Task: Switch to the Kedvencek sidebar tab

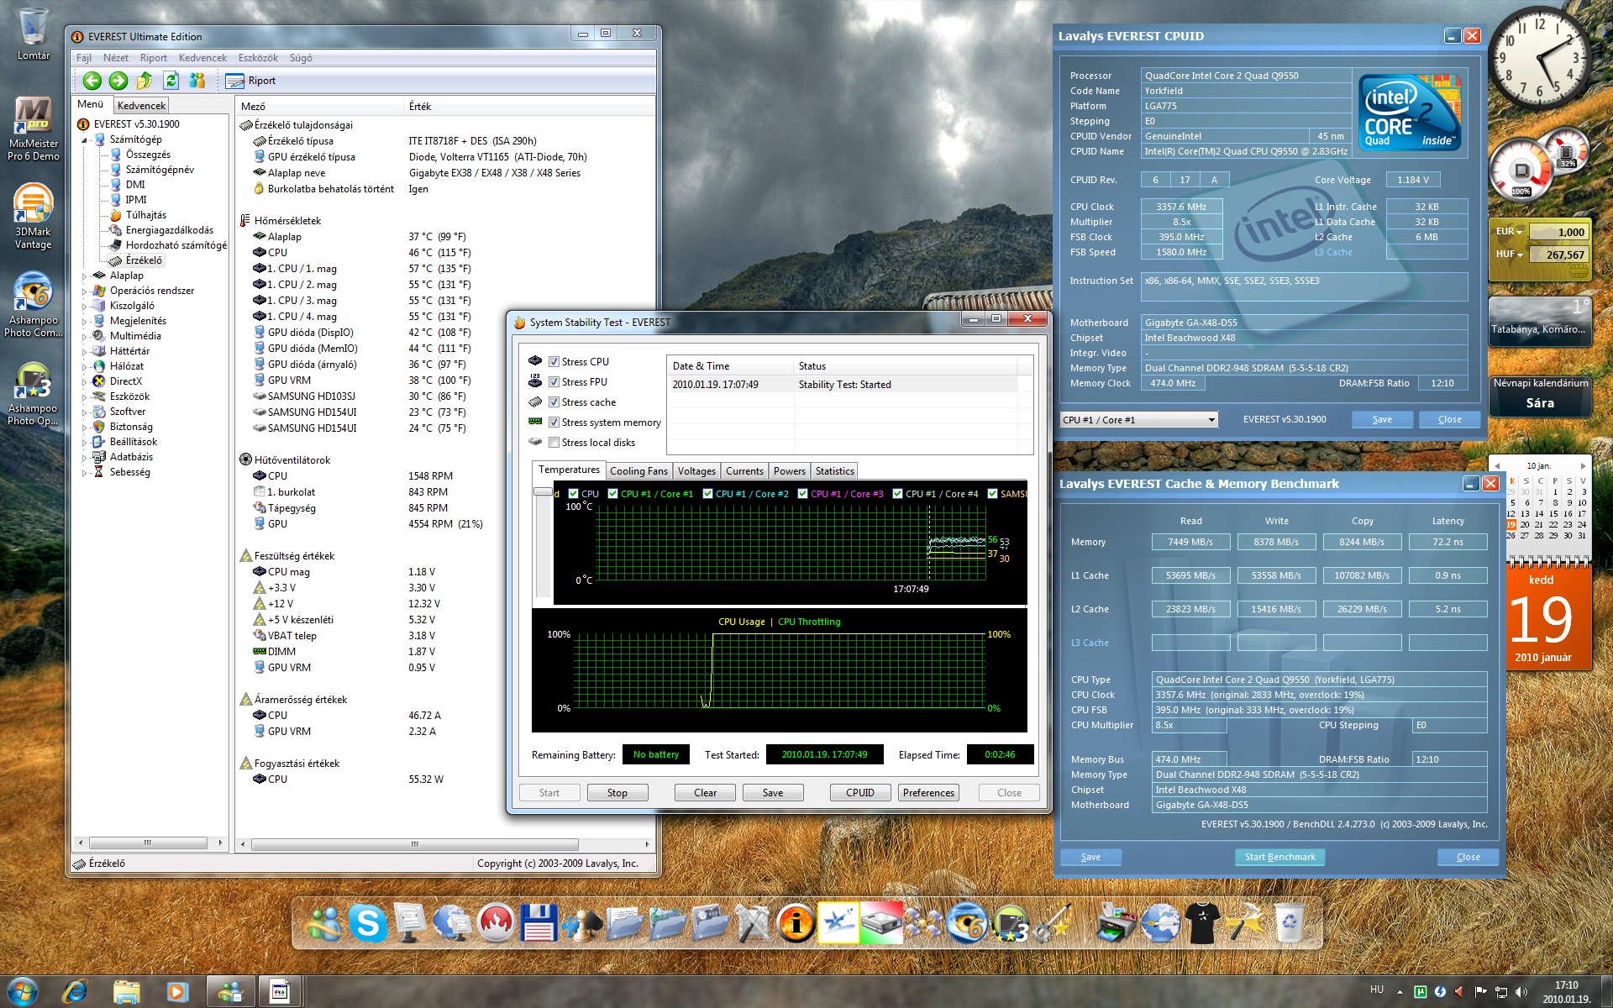Action: click(141, 106)
